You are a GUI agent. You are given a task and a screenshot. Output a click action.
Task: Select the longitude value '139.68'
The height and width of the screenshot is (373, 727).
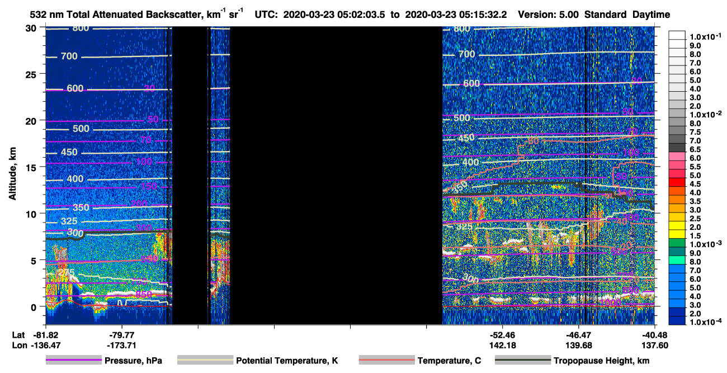(579, 345)
